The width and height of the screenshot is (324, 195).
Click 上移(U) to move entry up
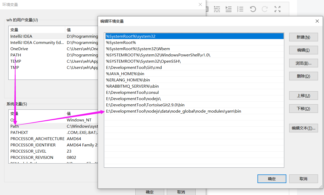click(303, 95)
